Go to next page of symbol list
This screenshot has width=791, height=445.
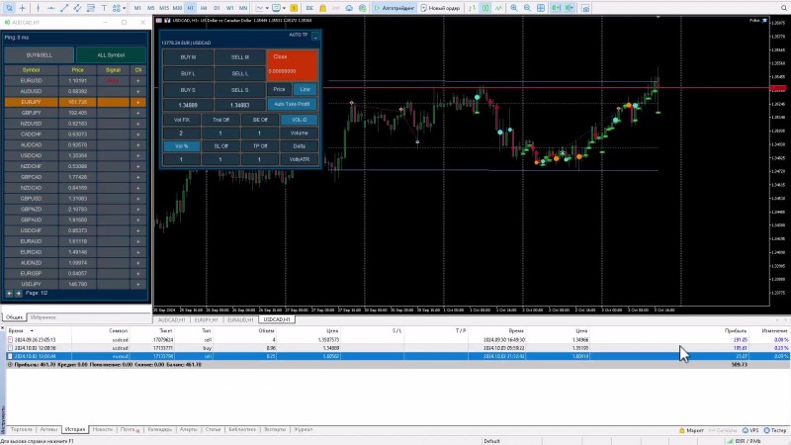click(x=19, y=293)
